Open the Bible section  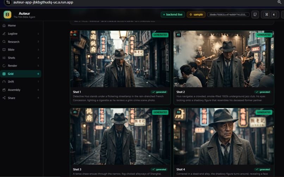click(21, 50)
